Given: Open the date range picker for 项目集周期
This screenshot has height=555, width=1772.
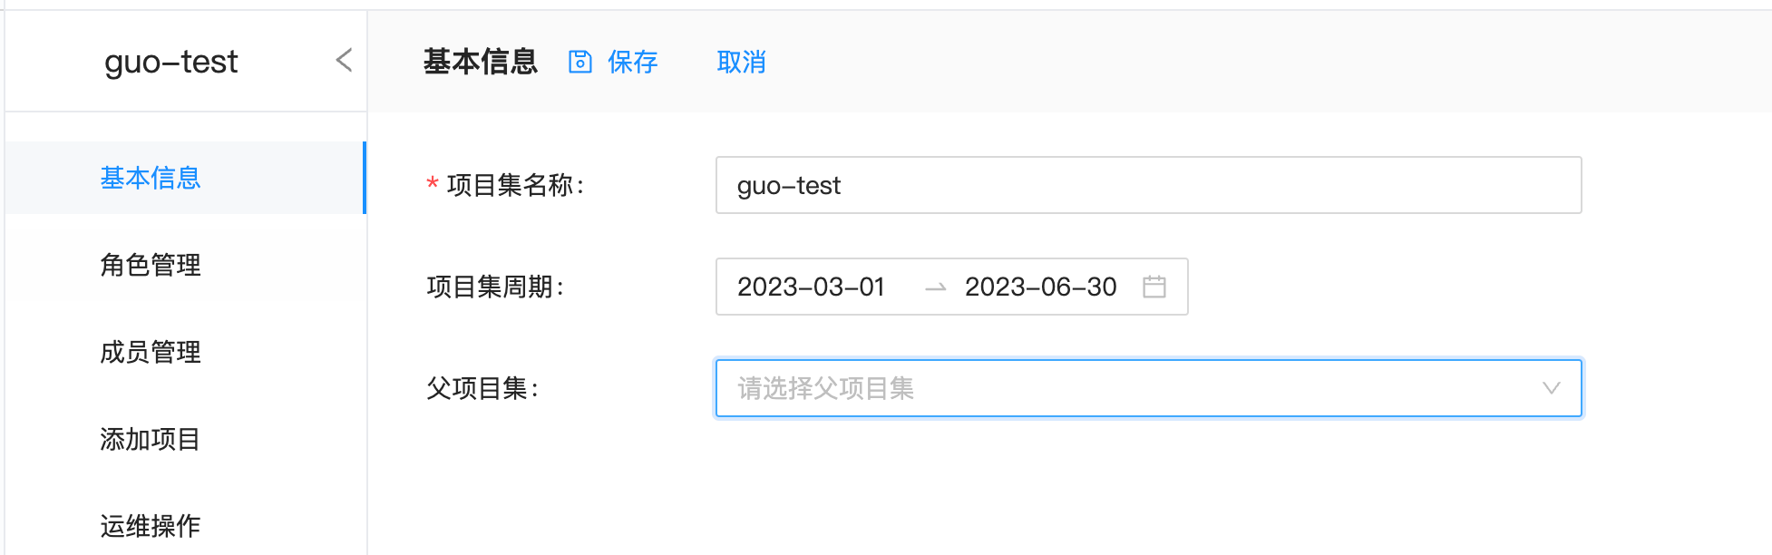Looking at the screenshot, I should click(x=950, y=287).
